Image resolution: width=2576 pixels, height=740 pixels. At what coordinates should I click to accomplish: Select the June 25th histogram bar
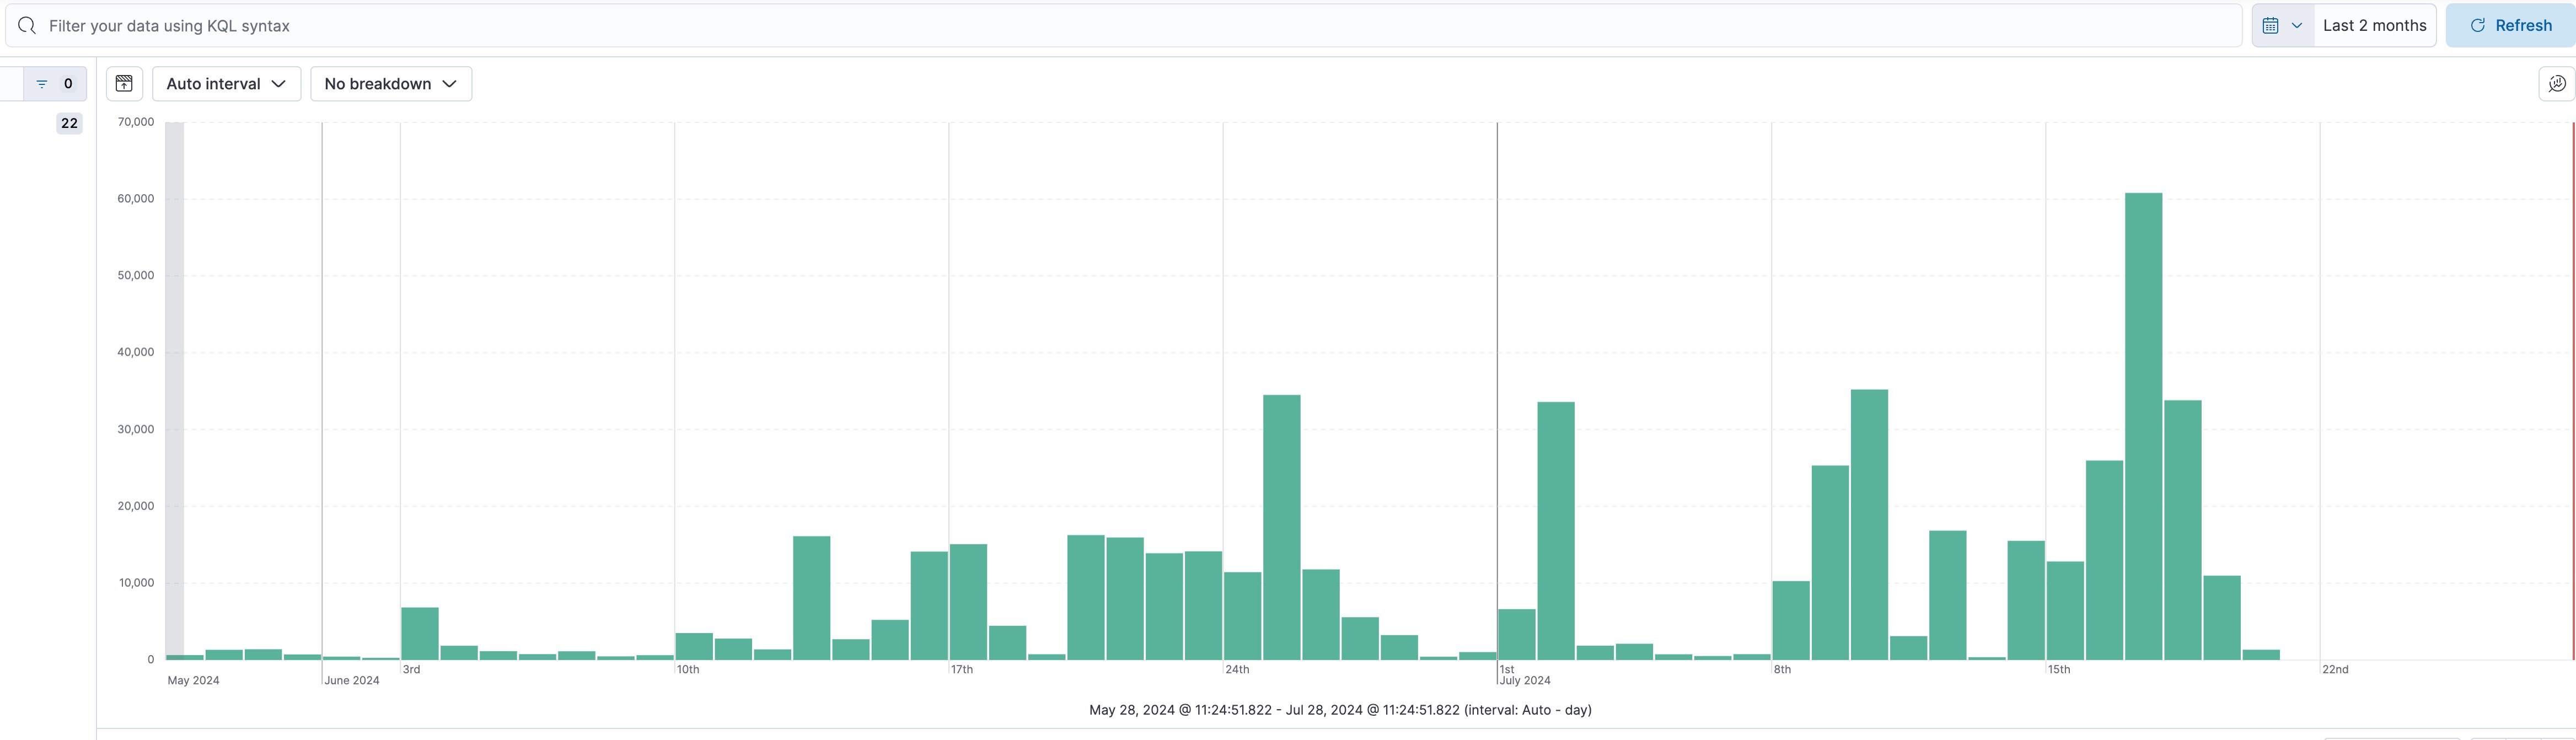coord(1281,527)
